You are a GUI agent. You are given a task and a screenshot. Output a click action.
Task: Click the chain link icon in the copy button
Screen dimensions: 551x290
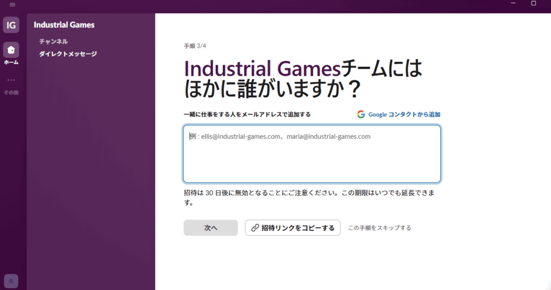point(255,228)
